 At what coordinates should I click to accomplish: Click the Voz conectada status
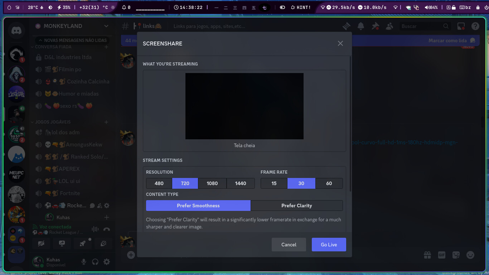coord(55,227)
